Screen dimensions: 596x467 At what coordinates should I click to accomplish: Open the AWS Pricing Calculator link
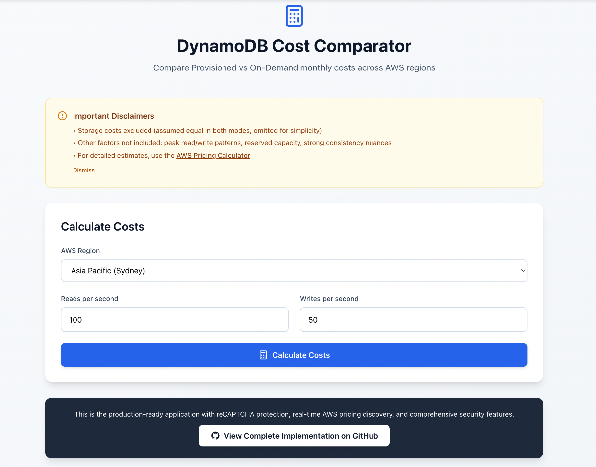[213, 155]
